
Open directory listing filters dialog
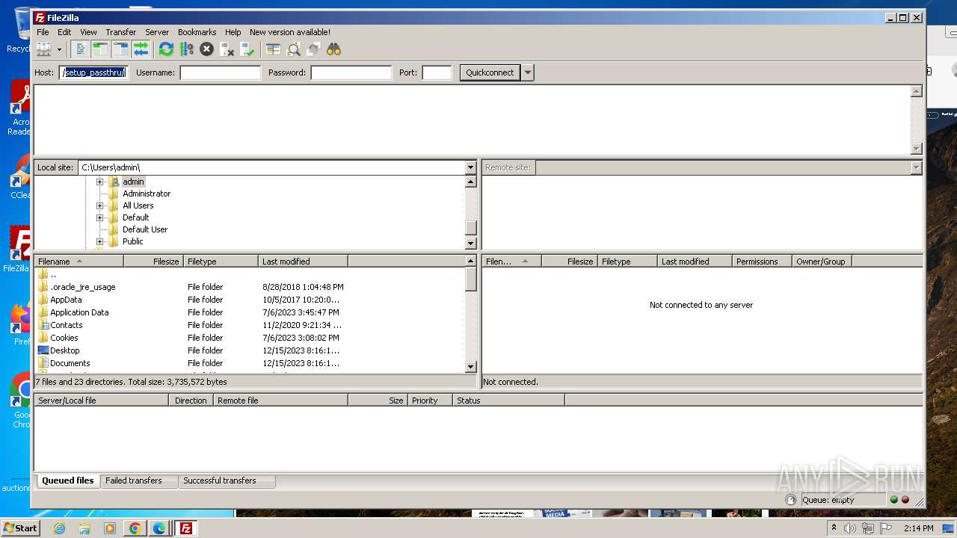(x=273, y=49)
